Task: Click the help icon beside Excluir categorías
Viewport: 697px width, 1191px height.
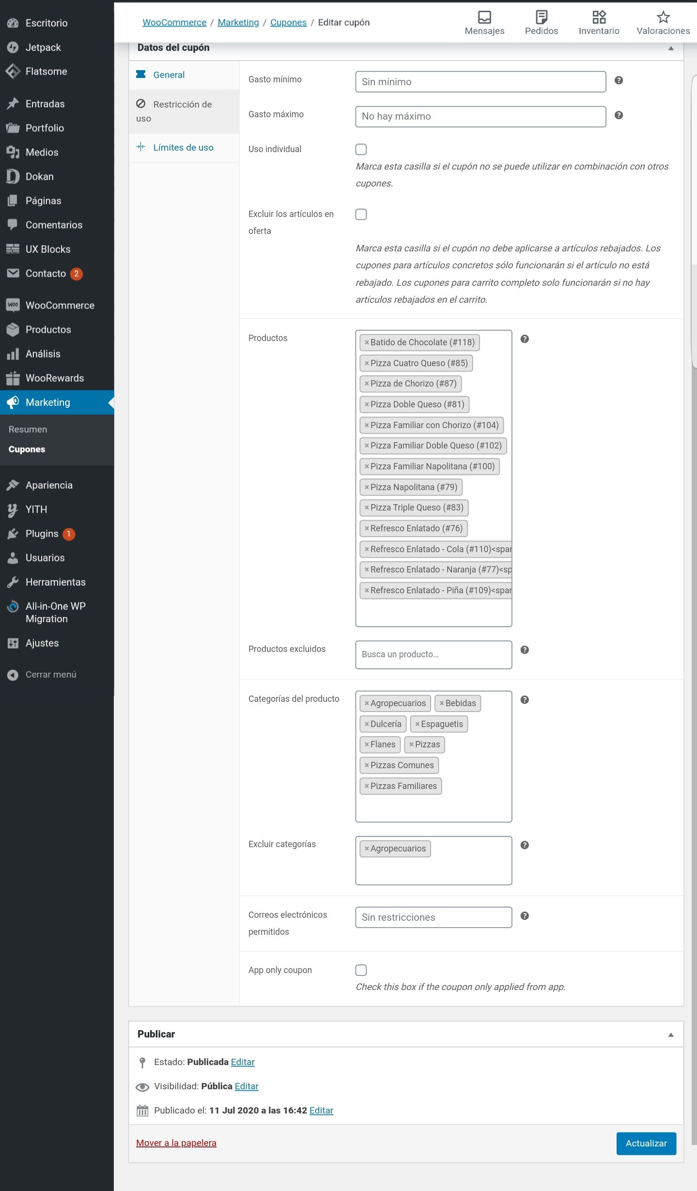Action: tap(525, 845)
